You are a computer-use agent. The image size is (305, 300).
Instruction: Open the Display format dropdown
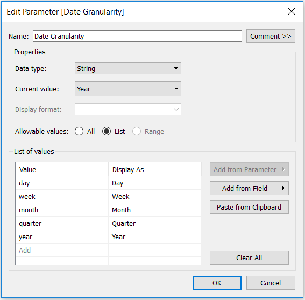tap(128, 109)
